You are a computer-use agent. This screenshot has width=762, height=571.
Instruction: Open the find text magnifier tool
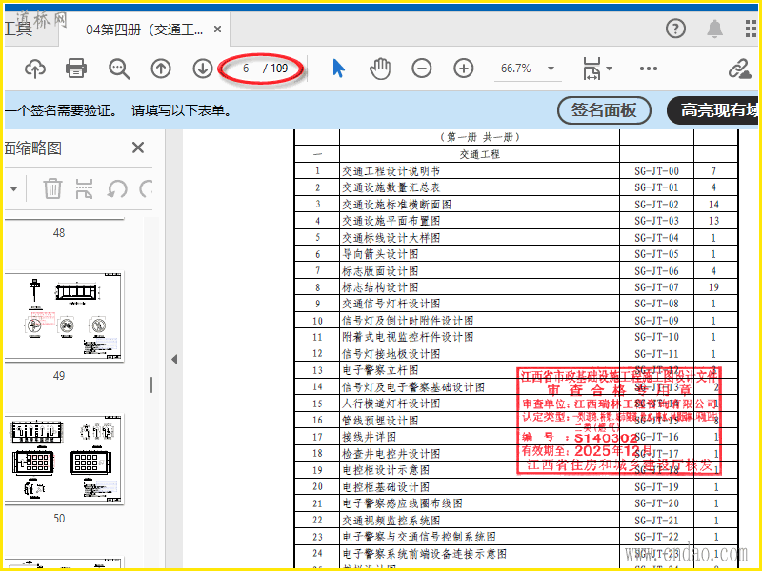[x=119, y=69]
